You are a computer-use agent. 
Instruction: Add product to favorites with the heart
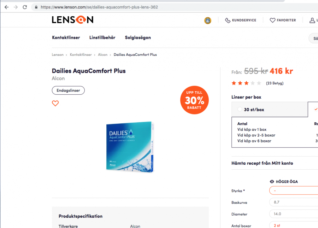point(55,104)
